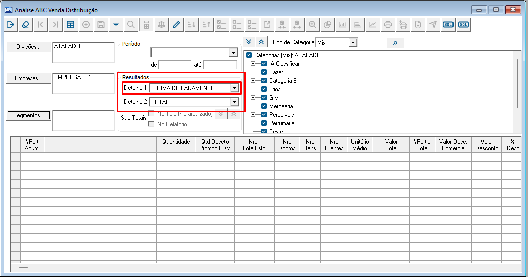Click the Divisões... button

29,47
